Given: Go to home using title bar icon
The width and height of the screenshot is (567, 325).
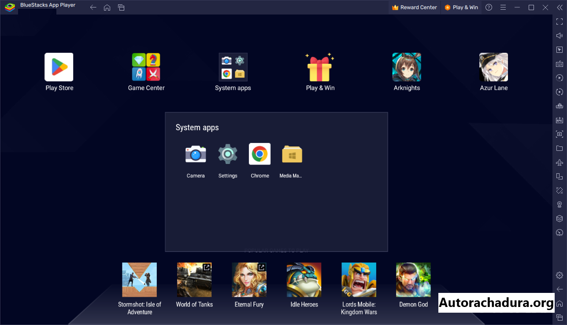Looking at the screenshot, I should pyautogui.click(x=107, y=7).
